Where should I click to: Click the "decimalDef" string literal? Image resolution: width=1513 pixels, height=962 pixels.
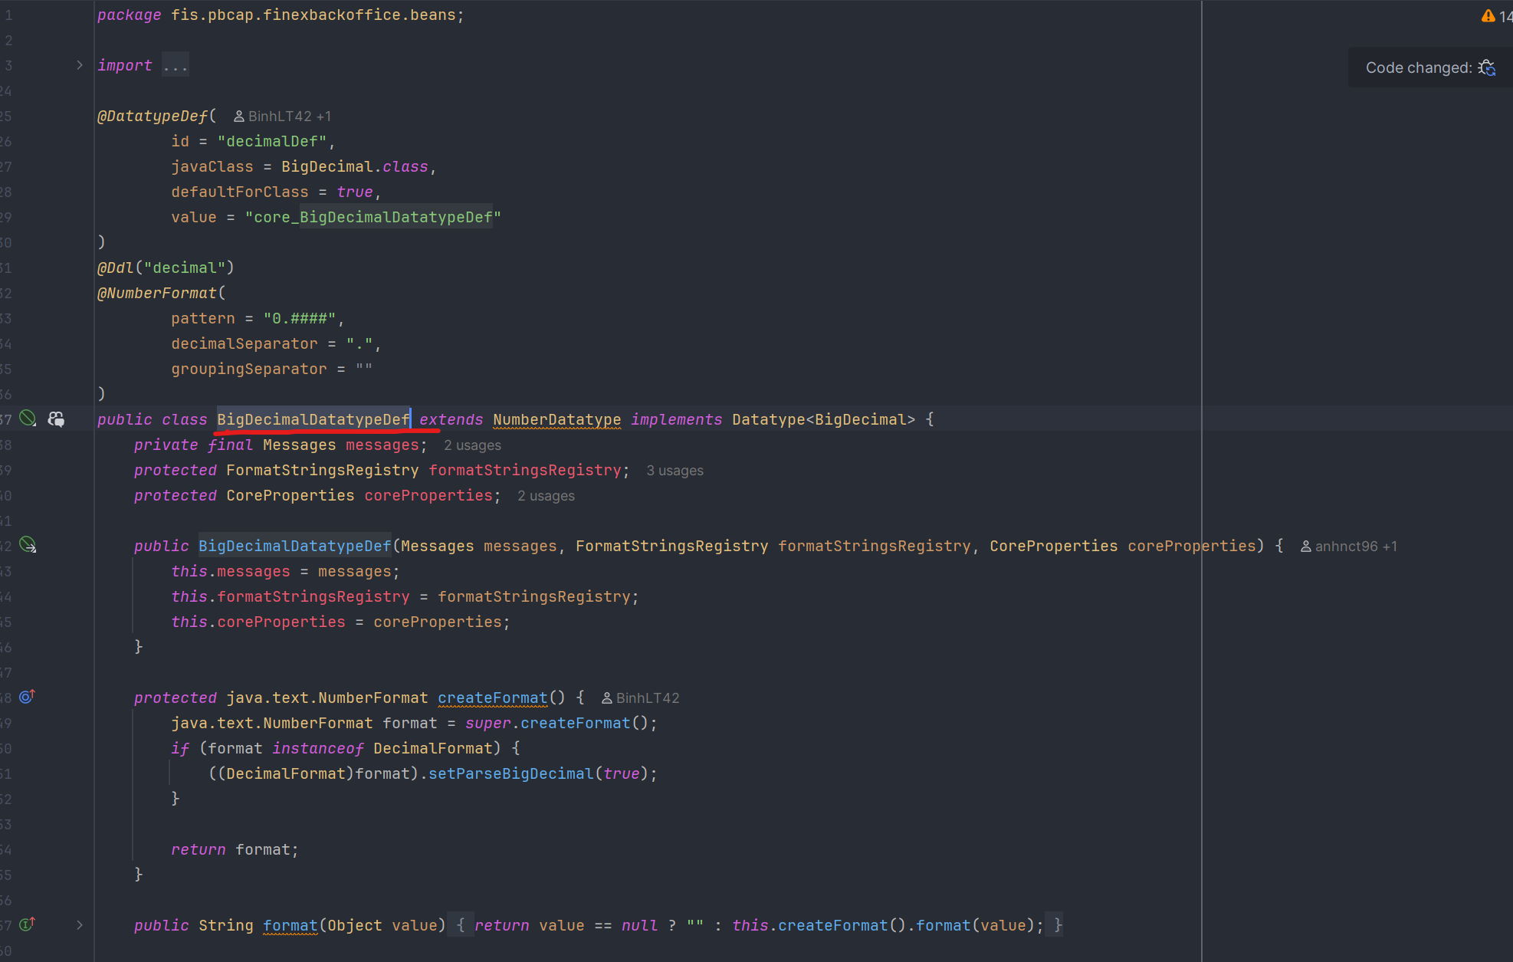(x=272, y=141)
